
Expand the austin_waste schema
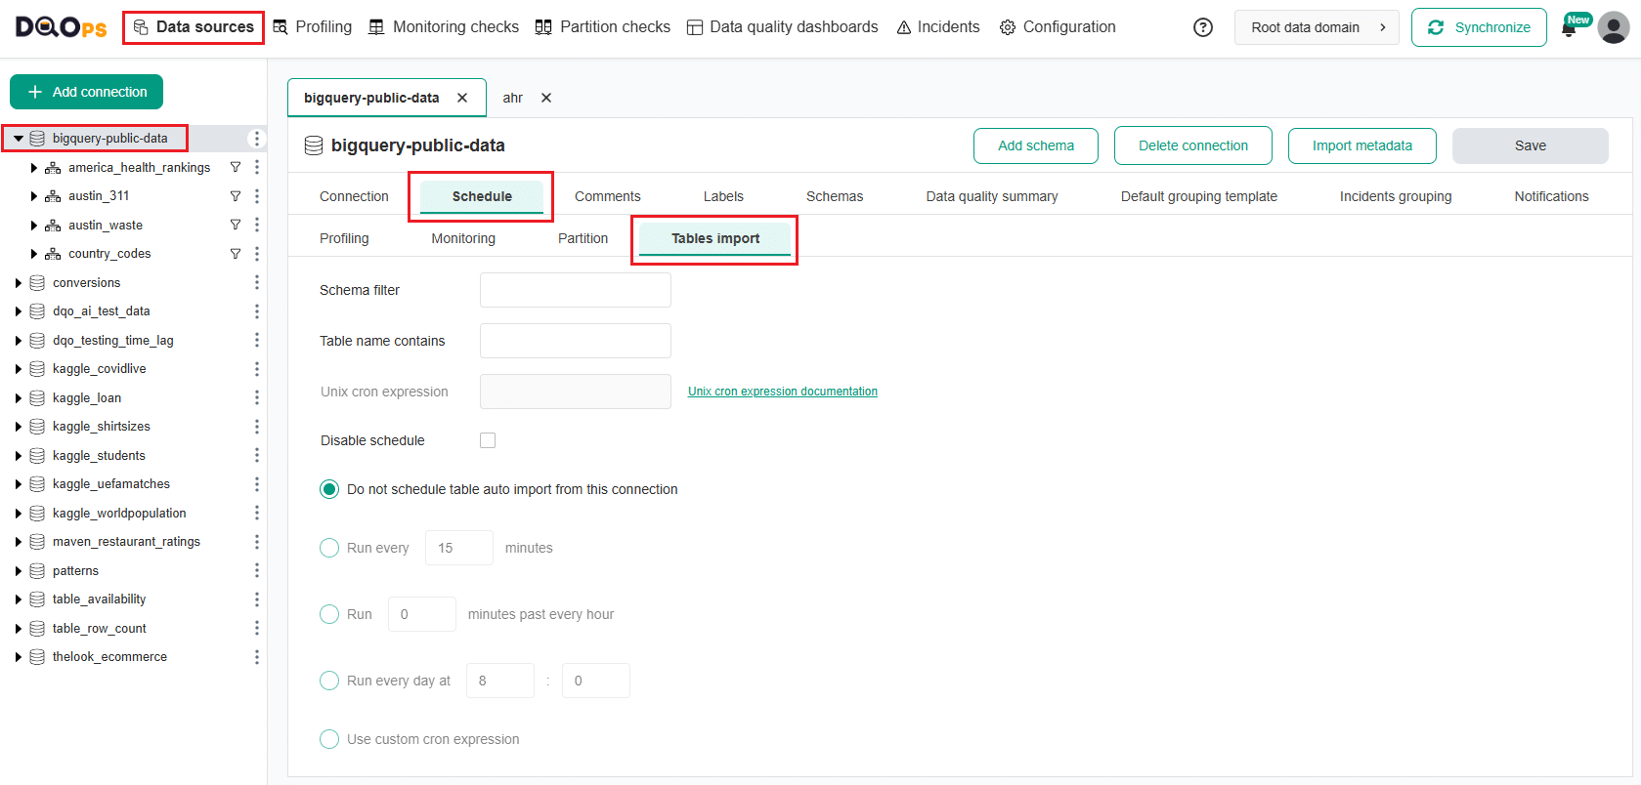34,225
